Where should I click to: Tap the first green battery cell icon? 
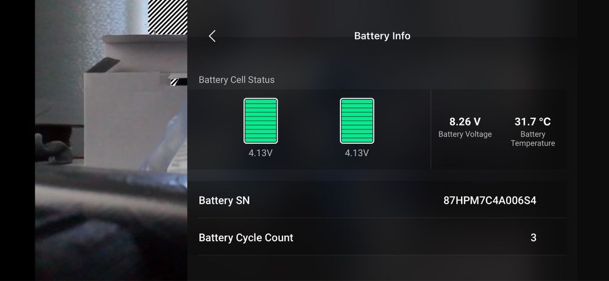[261, 121]
